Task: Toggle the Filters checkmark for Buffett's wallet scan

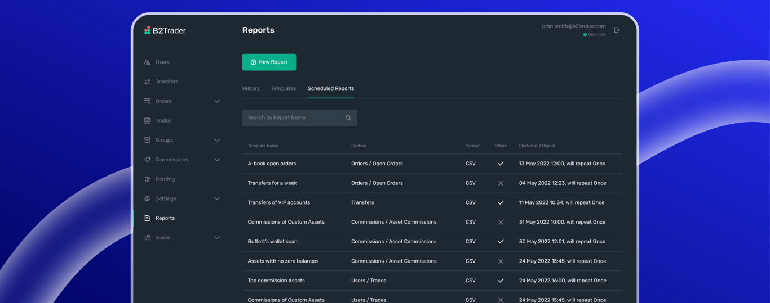Action: (x=501, y=242)
